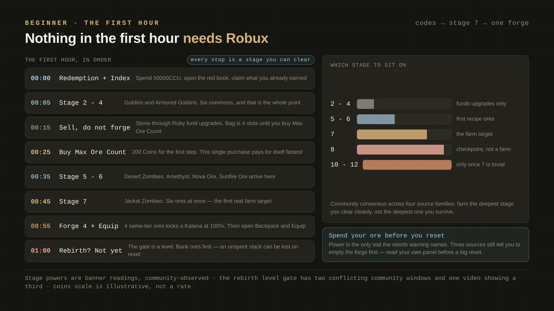Select the 01:00 'Rebirth? Not yet' row
554x311 pixels.
click(x=170, y=251)
